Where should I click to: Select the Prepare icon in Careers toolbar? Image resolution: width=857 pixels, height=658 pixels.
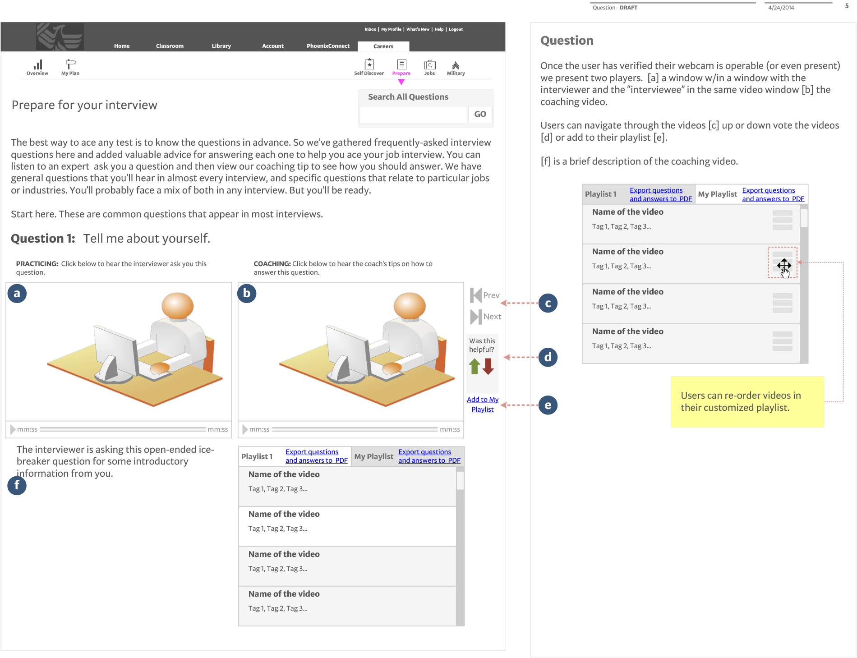(x=401, y=64)
